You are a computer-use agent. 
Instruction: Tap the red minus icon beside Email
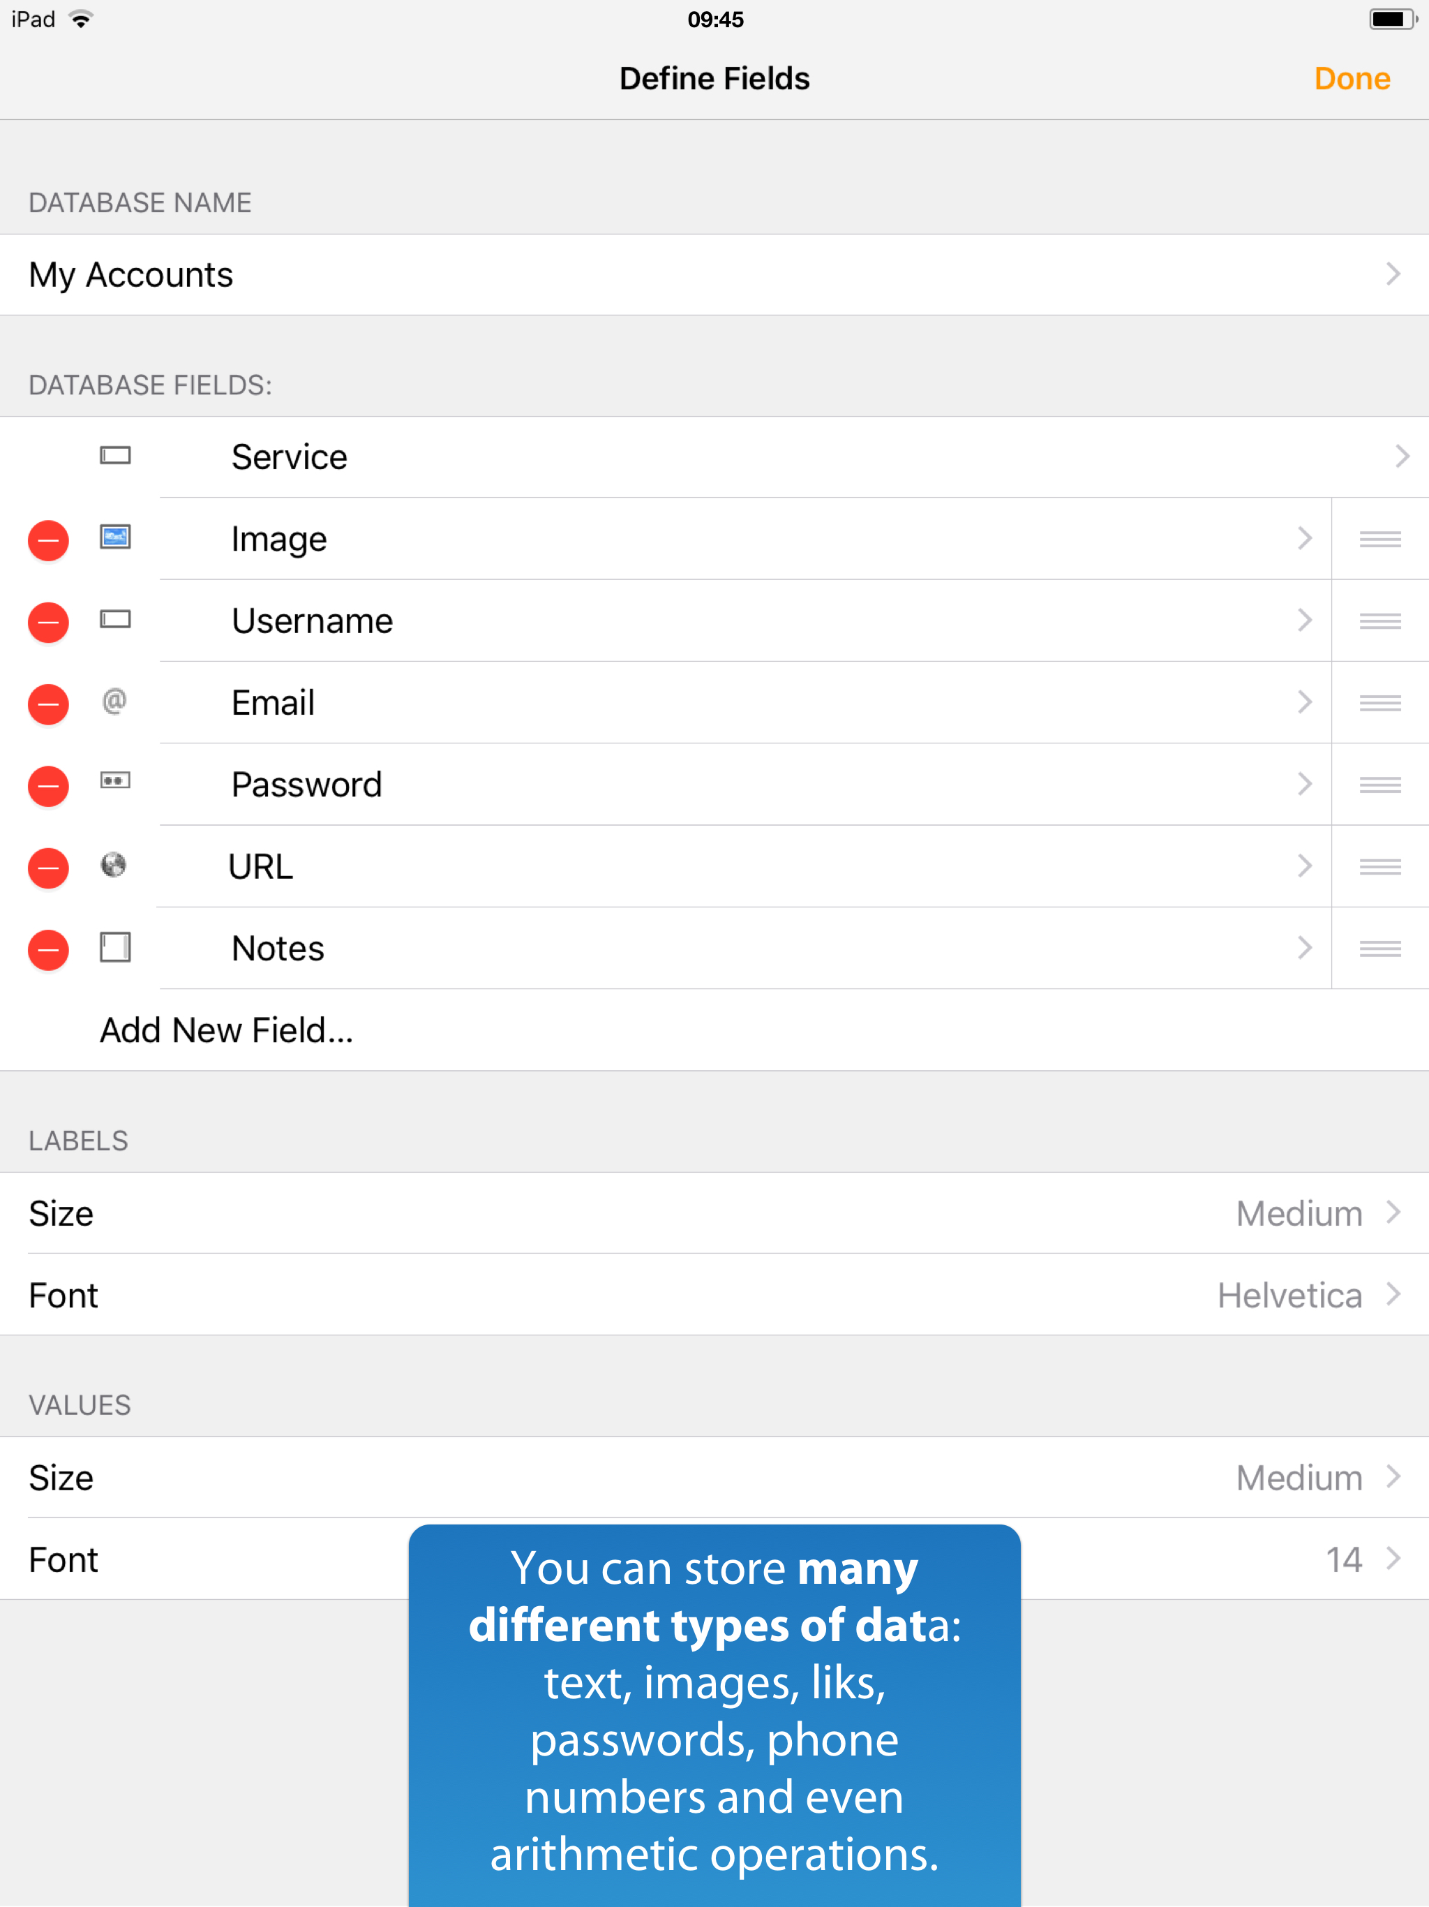48,704
